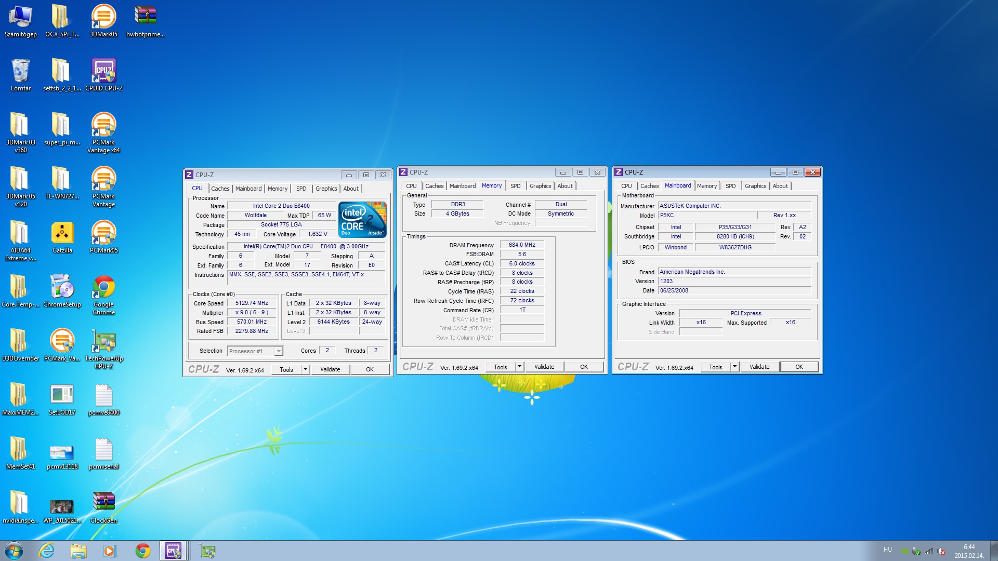Open Tools dropdown arrow in Memory window

[519, 367]
